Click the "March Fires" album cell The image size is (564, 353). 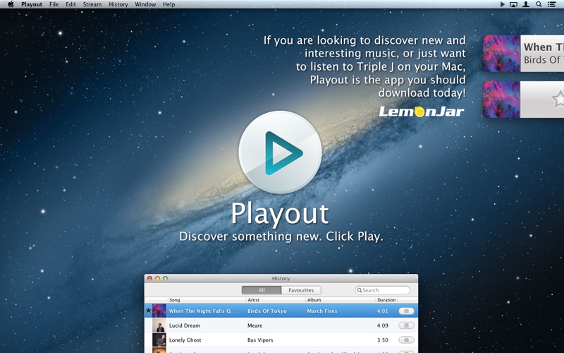click(x=322, y=311)
